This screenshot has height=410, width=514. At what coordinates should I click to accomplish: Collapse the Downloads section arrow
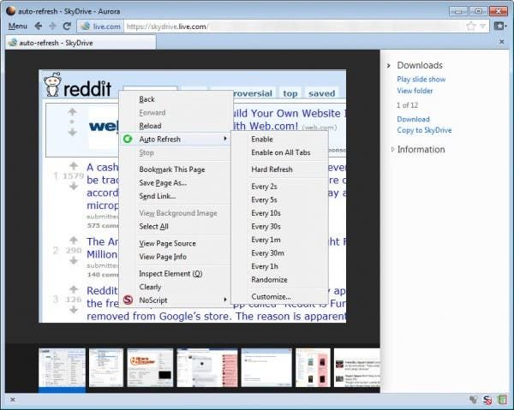(x=388, y=66)
